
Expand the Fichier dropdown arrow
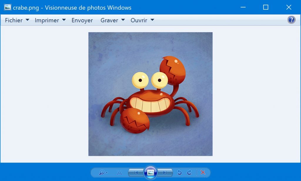pyautogui.click(x=27, y=20)
